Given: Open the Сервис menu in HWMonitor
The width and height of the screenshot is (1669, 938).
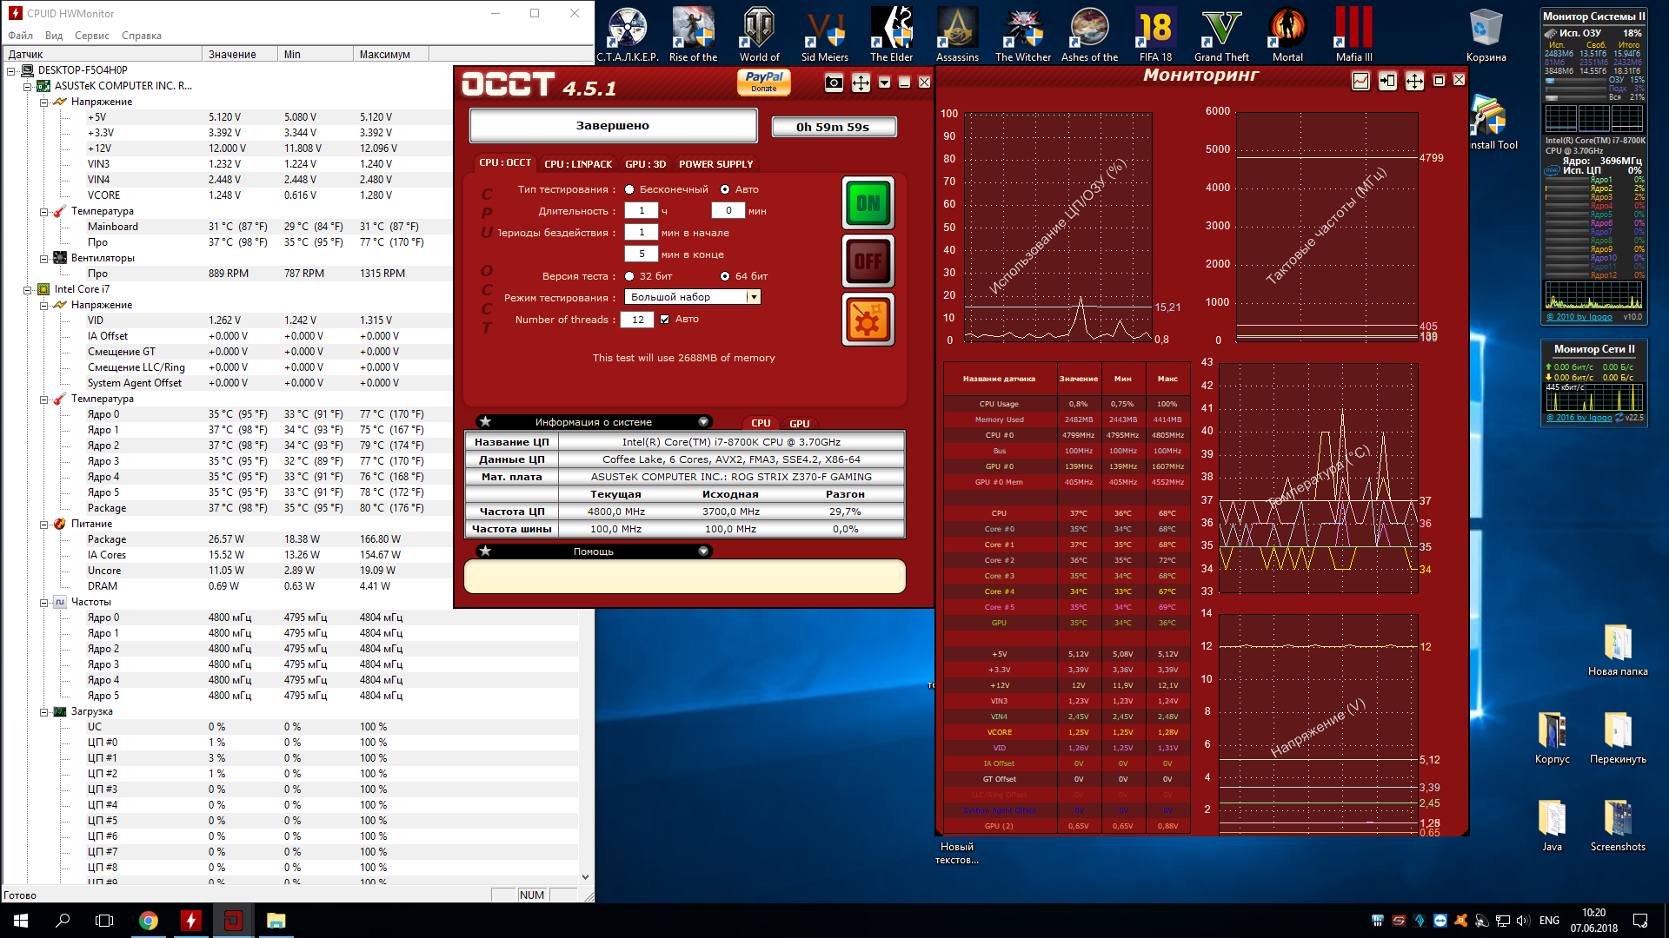Looking at the screenshot, I should click(x=91, y=36).
